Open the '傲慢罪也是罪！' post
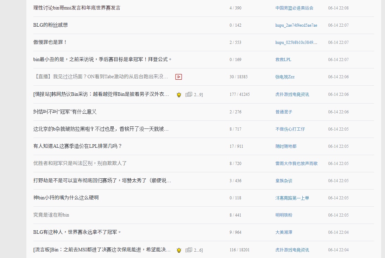 (x=50, y=42)
